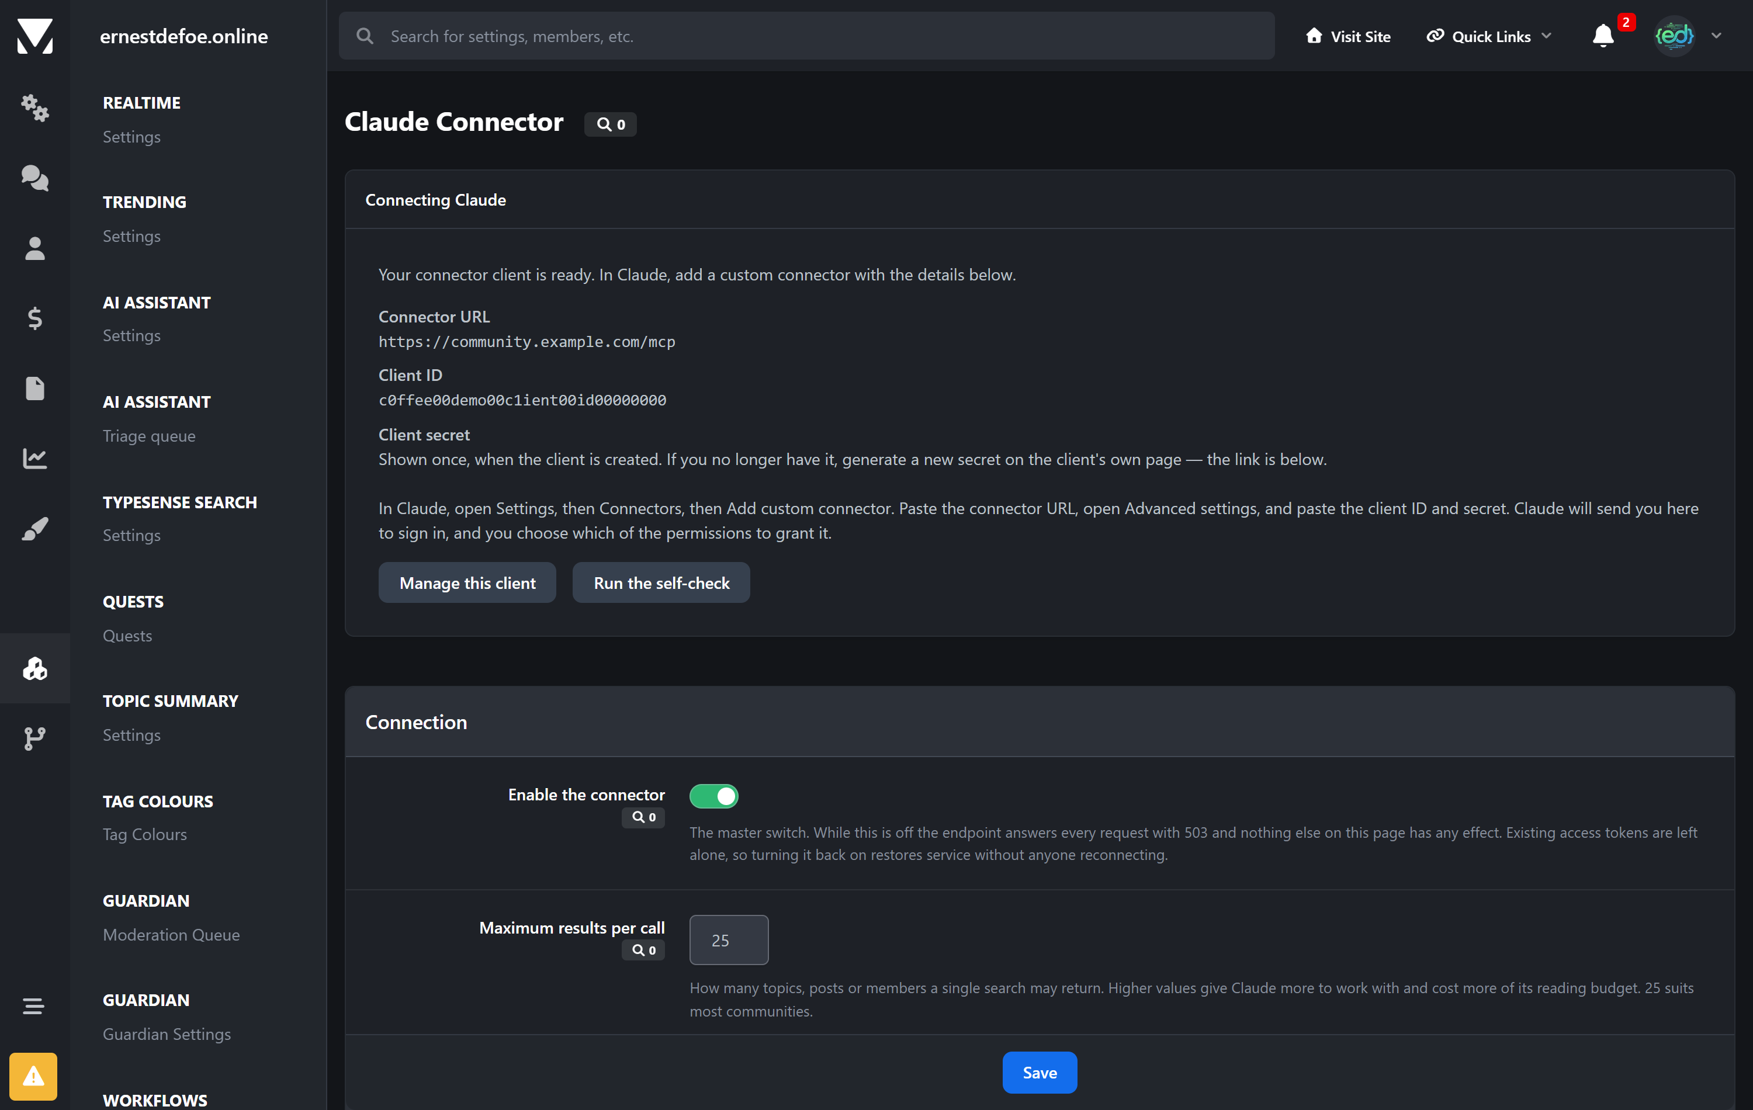Click the connector URL https://community.example.com/mcp

coord(527,341)
